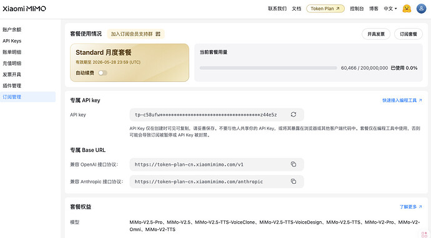Go to 账户余额 in the sidebar

pyautogui.click(x=12, y=30)
